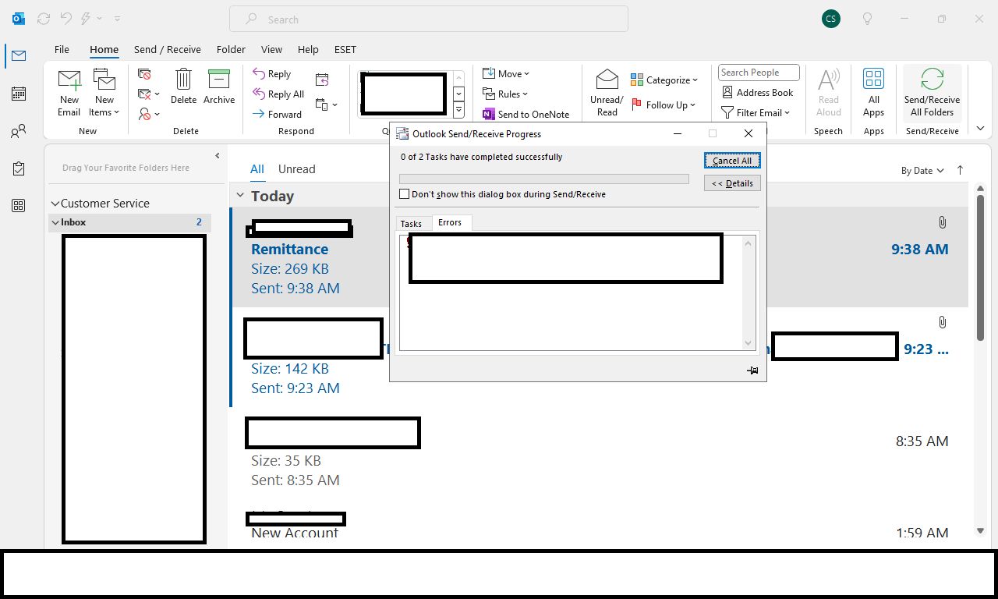Click the Search People field
This screenshot has width=998, height=599.
pyautogui.click(x=759, y=73)
